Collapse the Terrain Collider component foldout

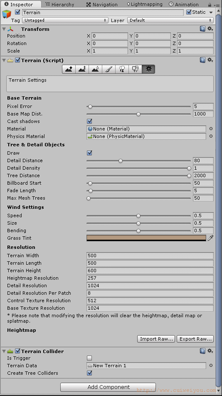(x=4, y=351)
